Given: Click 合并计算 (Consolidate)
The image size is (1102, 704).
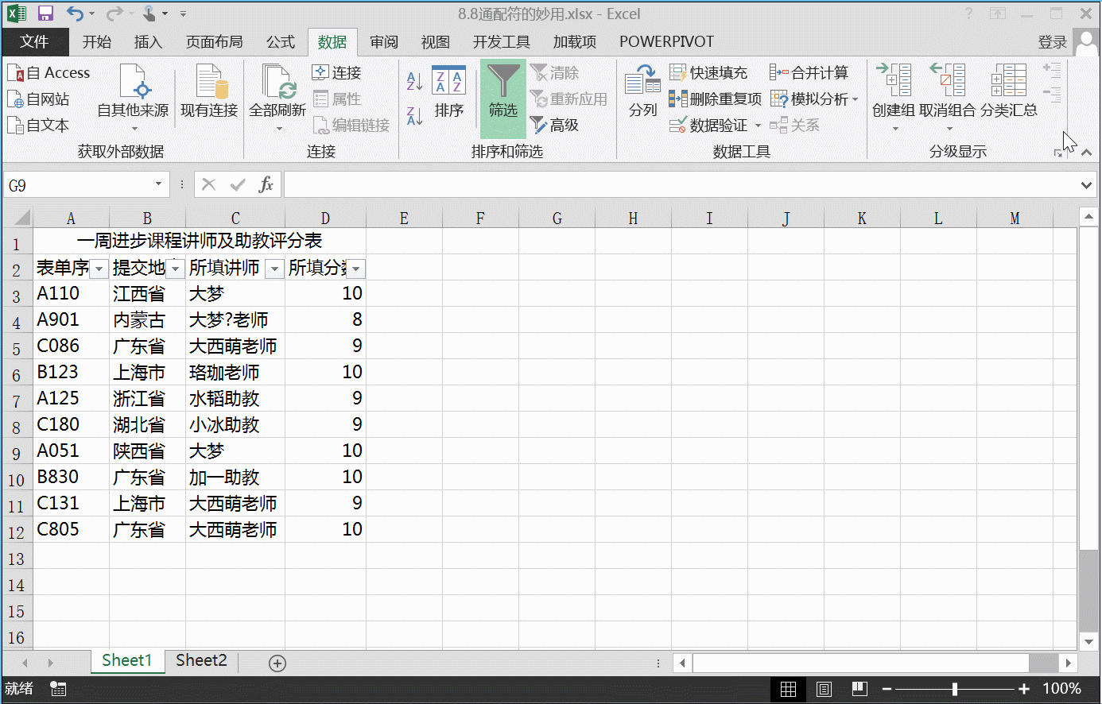Looking at the screenshot, I should point(812,72).
